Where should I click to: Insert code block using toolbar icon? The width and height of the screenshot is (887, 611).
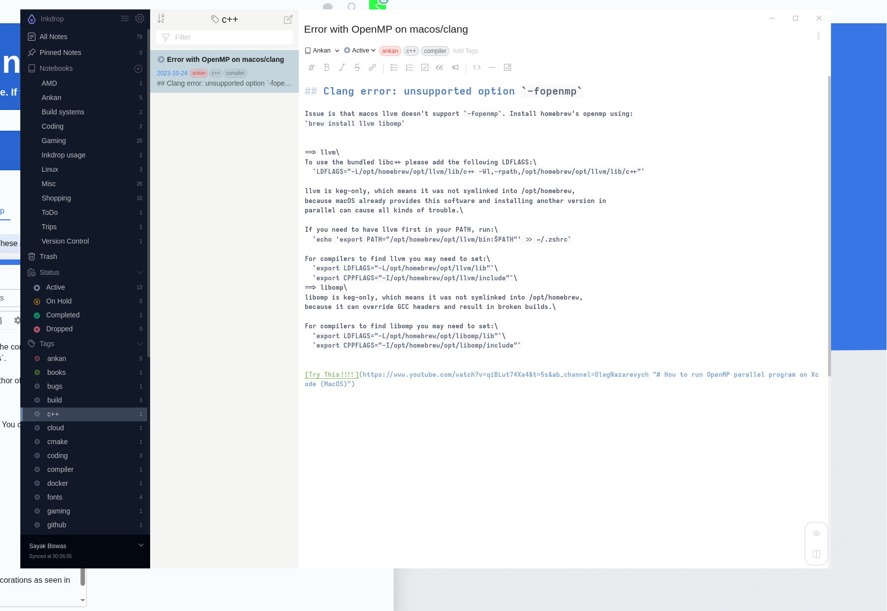[477, 67]
